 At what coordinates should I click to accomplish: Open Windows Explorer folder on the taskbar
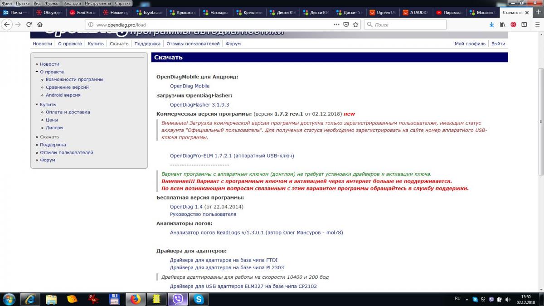coord(51,299)
